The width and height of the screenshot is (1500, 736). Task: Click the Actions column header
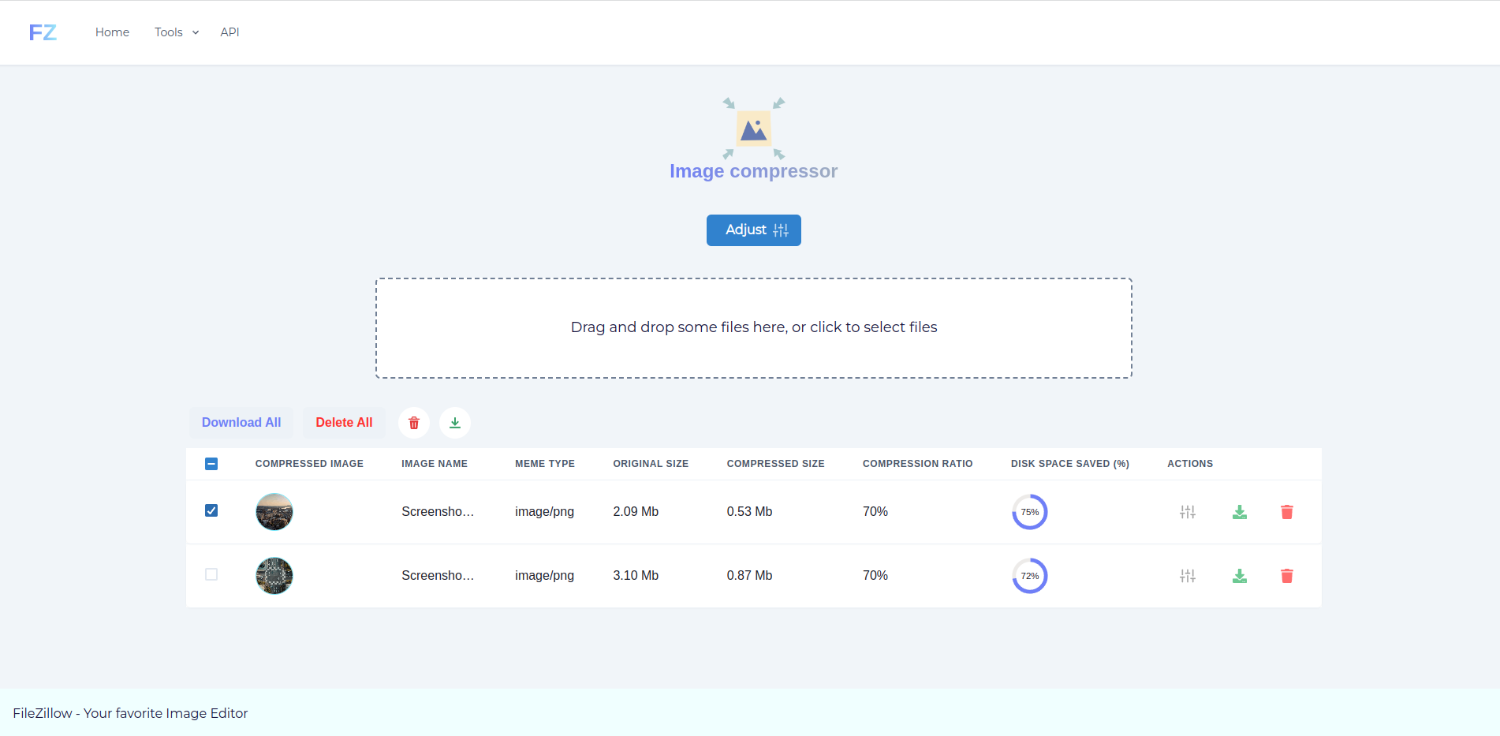pos(1190,464)
